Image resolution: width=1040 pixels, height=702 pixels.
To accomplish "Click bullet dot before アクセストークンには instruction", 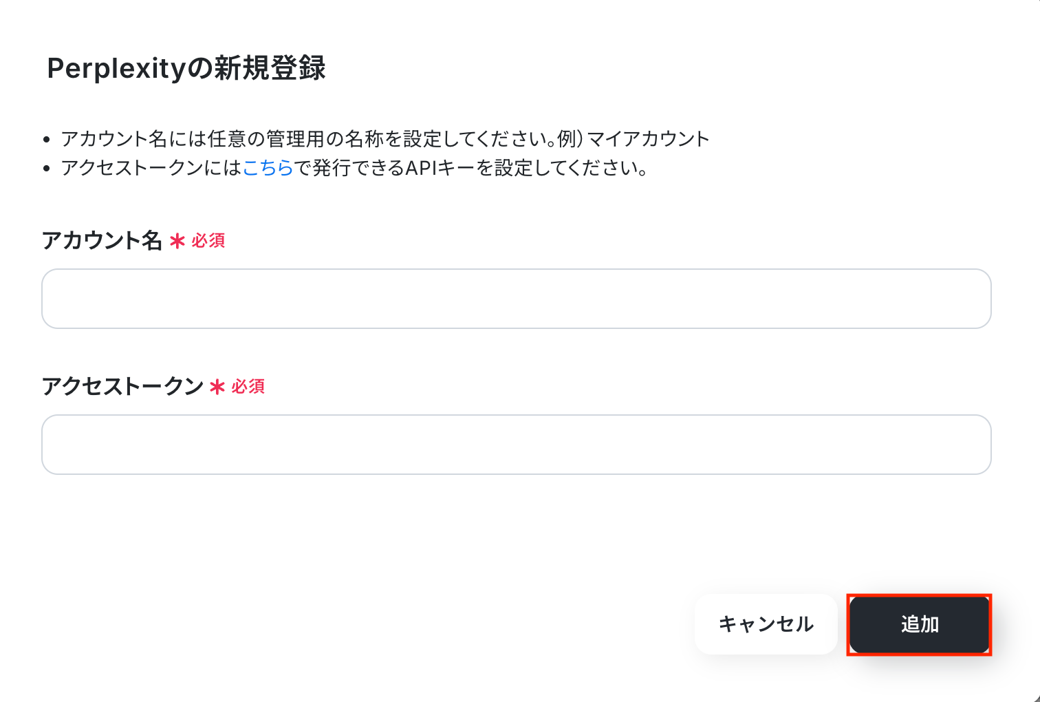I will tap(47, 169).
